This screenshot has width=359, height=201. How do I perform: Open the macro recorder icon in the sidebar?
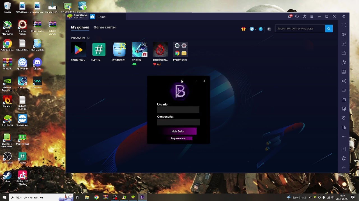344,62
